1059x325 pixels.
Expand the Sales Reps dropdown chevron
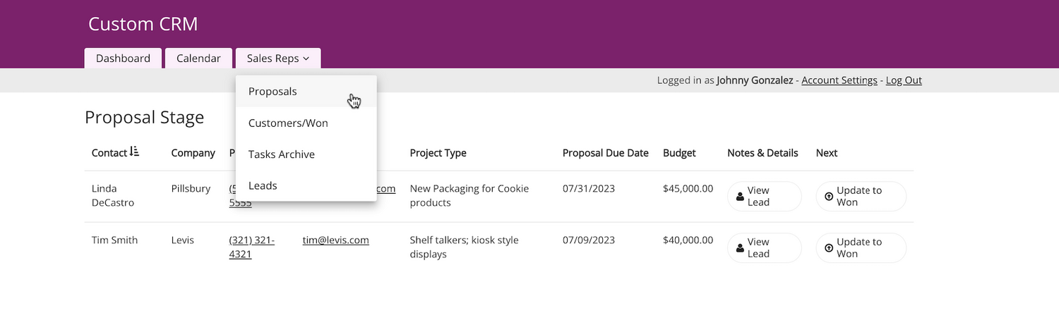click(306, 59)
